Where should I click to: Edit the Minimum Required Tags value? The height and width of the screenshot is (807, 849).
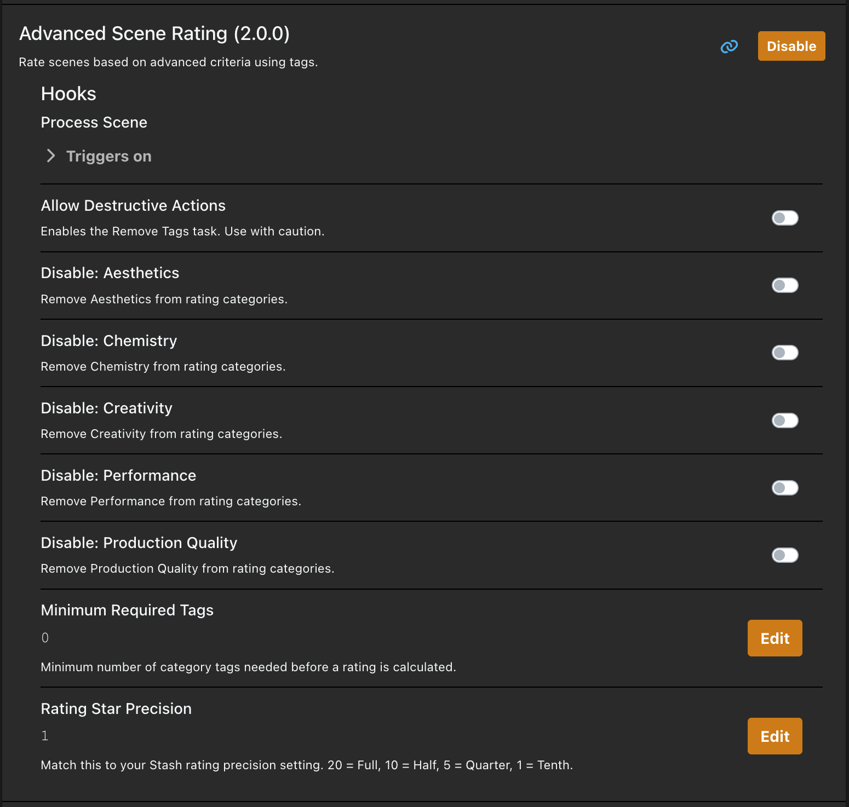tap(775, 638)
